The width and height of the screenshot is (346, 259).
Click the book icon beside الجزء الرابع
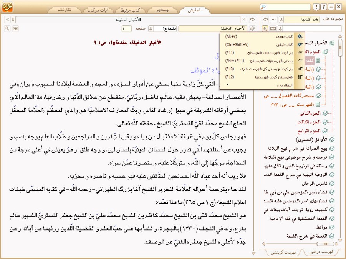[x=325, y=131]
